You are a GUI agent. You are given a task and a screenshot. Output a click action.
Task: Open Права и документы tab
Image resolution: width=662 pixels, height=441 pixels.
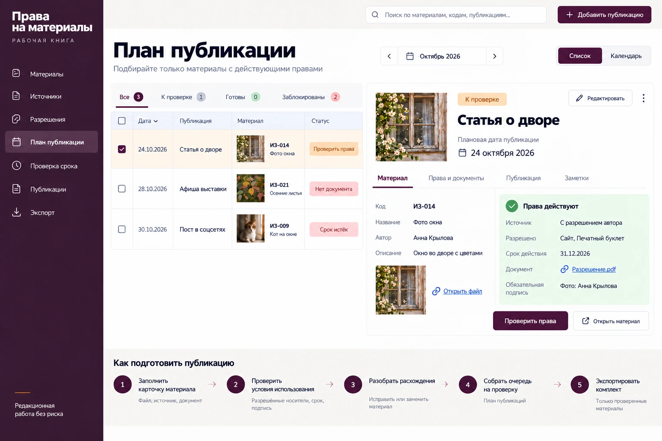(456, 178)
